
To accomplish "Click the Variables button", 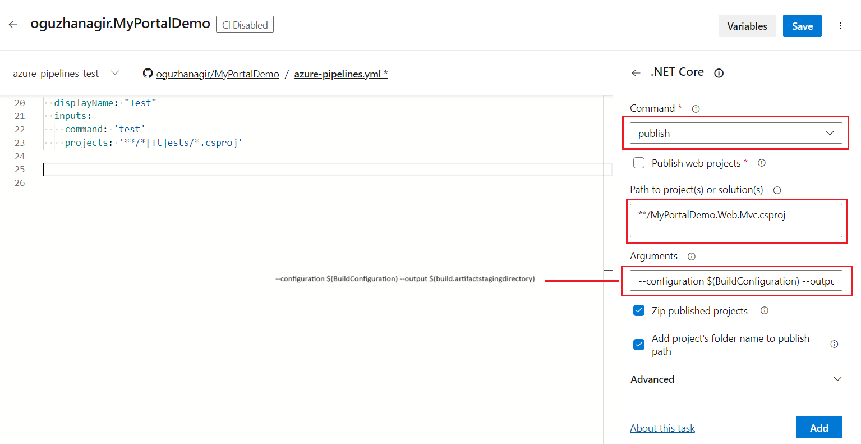I will tap(747, 26).
